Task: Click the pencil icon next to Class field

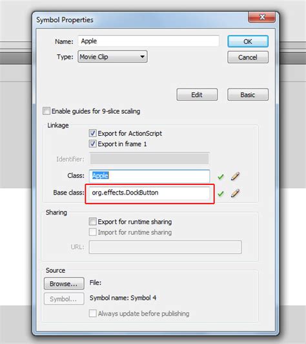Action: (x=235, y=176)
